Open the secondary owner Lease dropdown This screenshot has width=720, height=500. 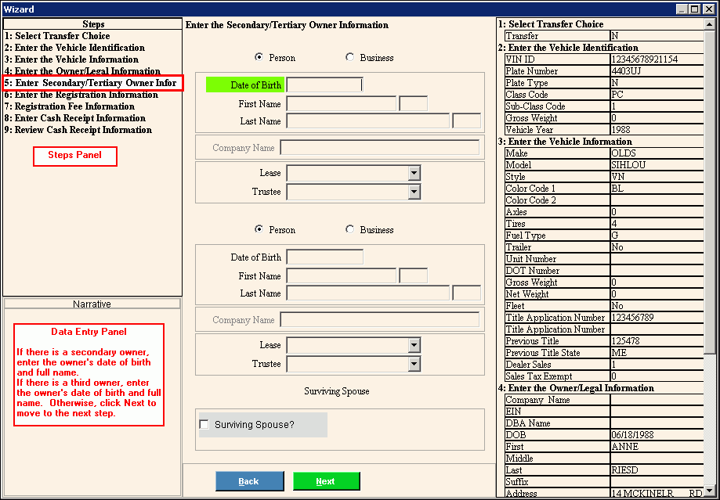coord(414,174)
